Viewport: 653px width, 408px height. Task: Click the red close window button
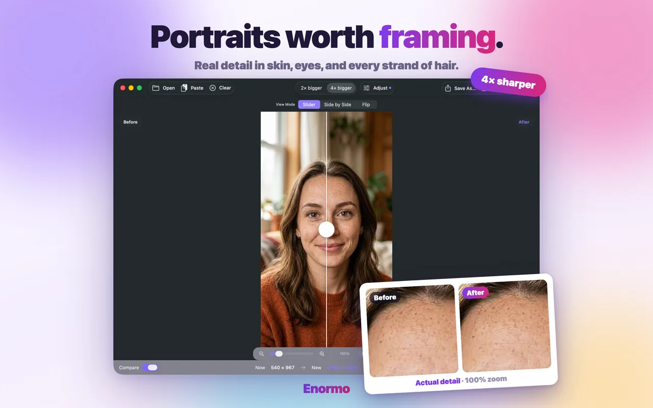click(x=122, y=88)
